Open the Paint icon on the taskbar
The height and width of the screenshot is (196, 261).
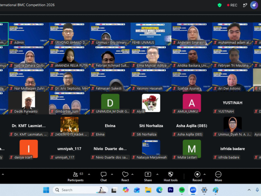click(215, 190)
